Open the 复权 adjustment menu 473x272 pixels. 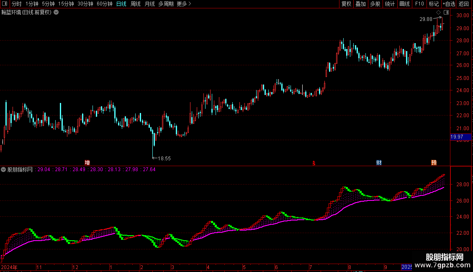click(x=346, y=4)
